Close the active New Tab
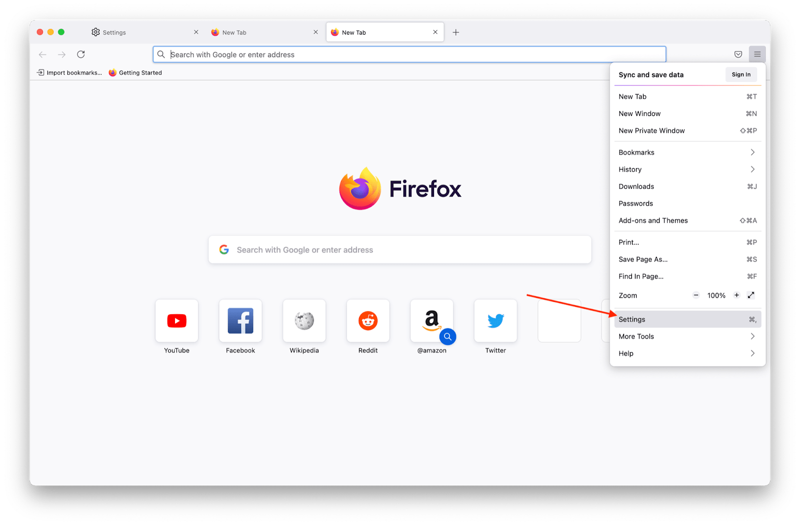The height and width of the screenshot is (525, 800). tap(435, 32)
